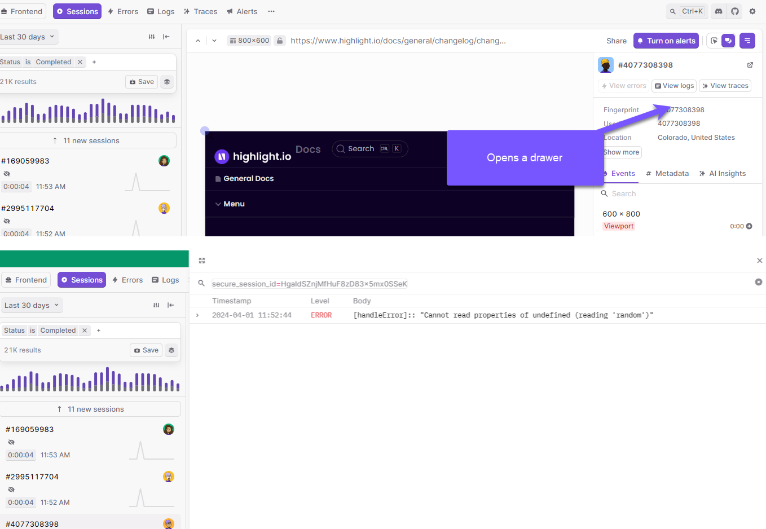
Task: Open the Discord icon in the top bar
Action: (718, 11)
